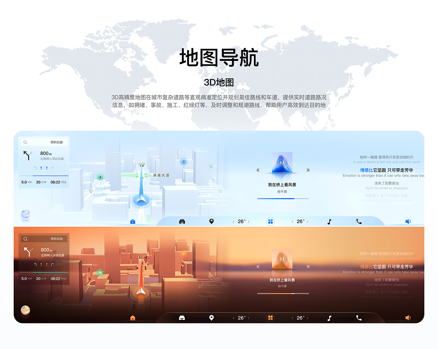
Task: Click the search field showing 深圳北站
Action: (x=44, y=142)
